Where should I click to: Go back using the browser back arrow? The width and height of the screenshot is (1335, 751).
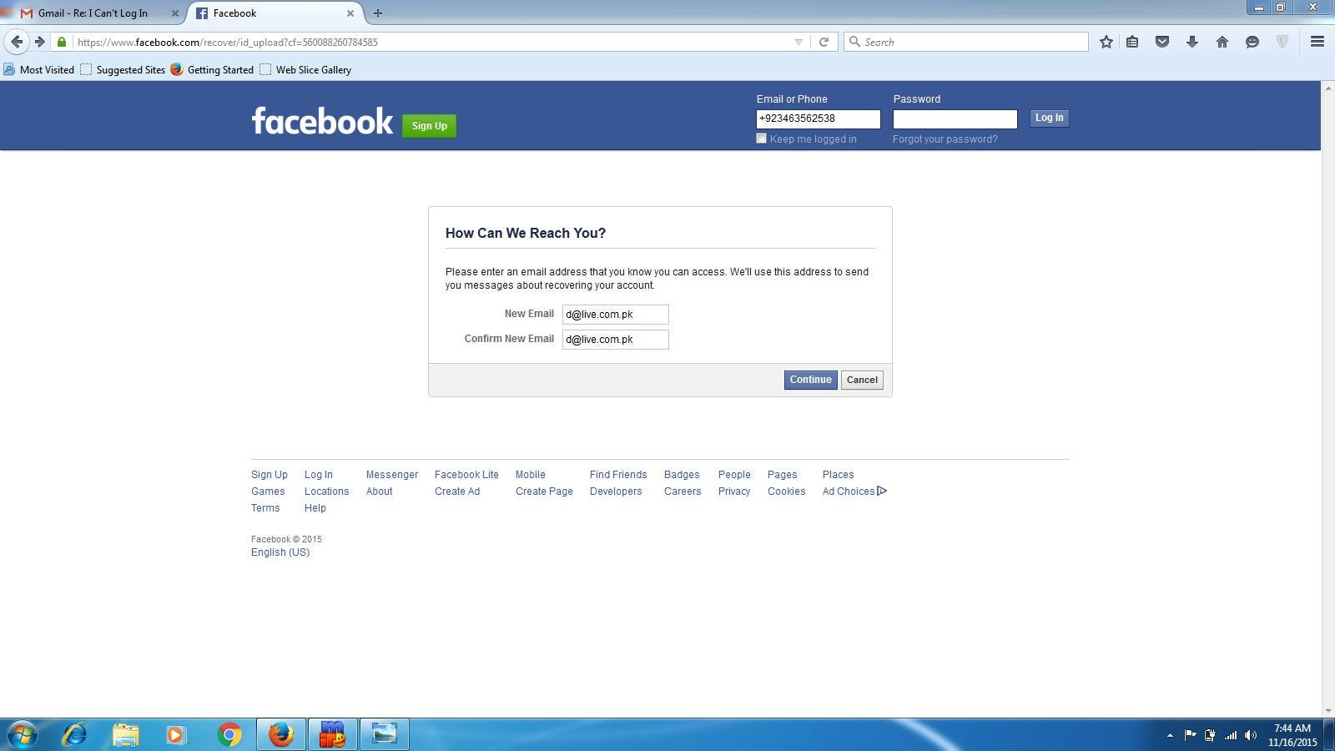pos(17,42)
